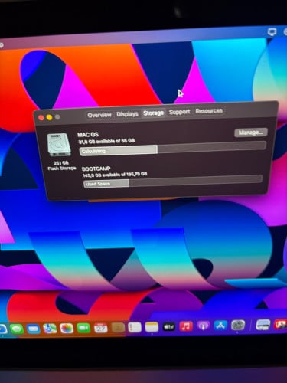The width and height of the screenshot is (287, 383).
Task: Launch Apple TV from the dock
Action: [x=169, y=326]
